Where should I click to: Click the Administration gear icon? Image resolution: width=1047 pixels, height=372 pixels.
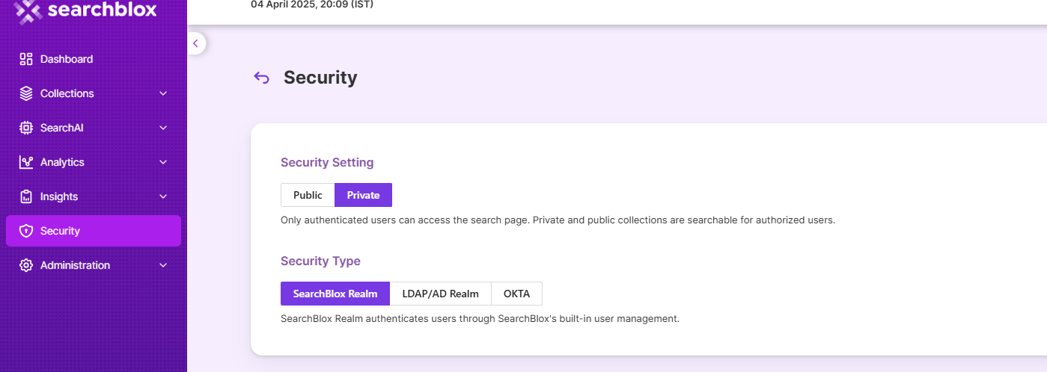(26, 265)
